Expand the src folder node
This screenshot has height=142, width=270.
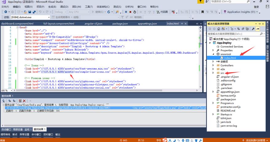[x=213, y=73]
